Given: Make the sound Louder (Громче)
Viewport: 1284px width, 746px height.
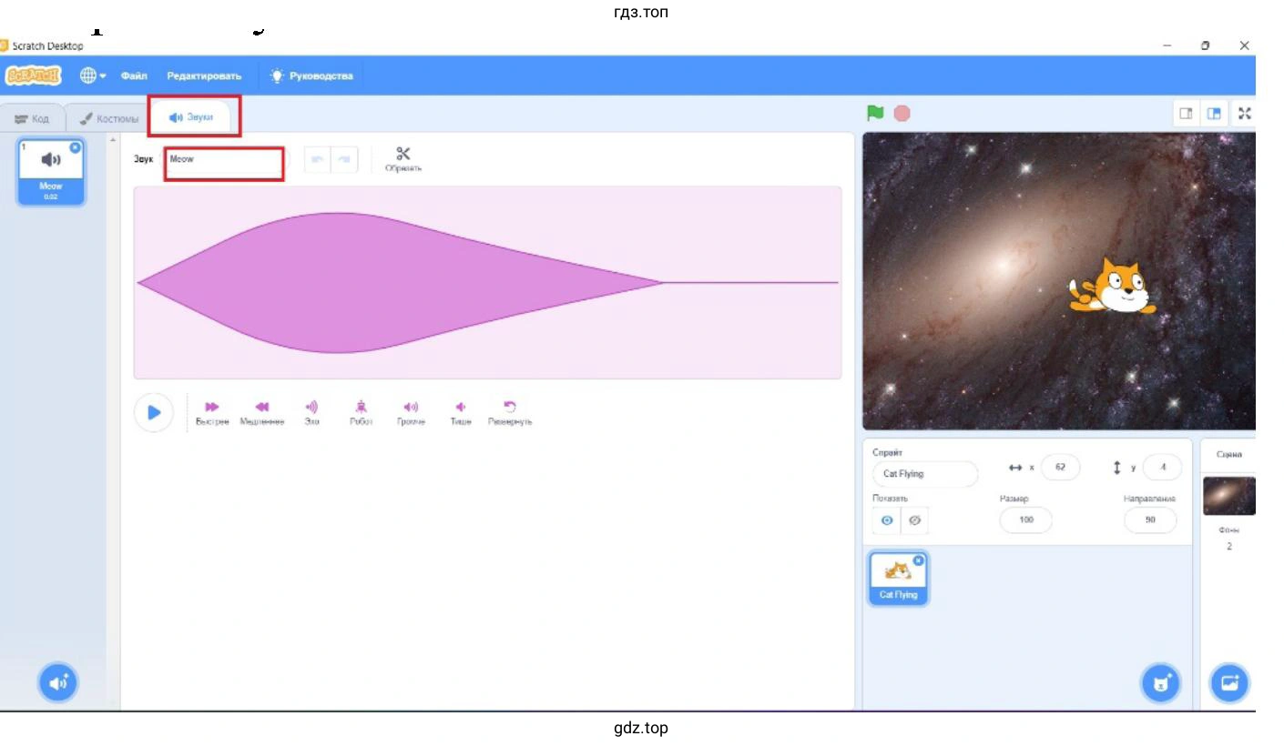Looking at the screenshot, I should (411, 408).
